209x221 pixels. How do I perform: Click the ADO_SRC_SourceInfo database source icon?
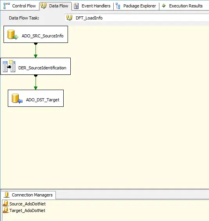[13, 35]
